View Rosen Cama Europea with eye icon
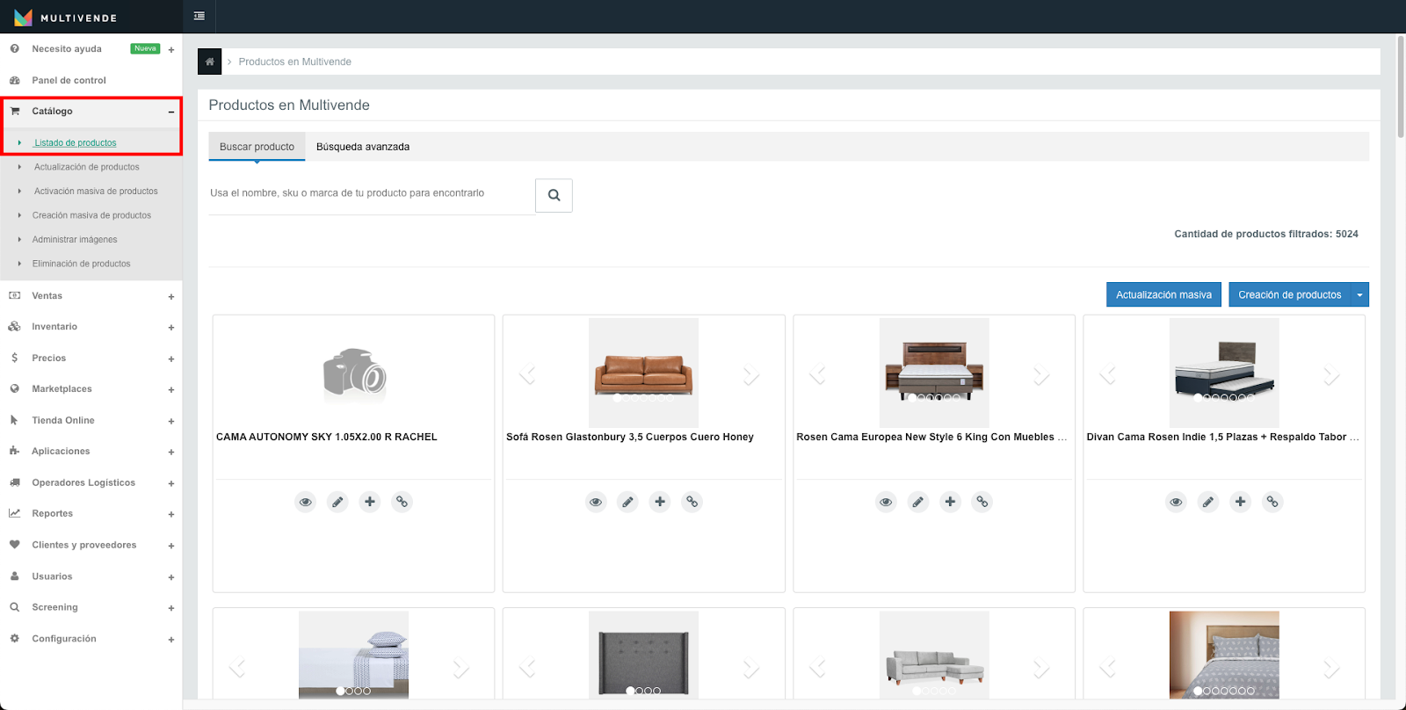The height and width of the screenshot is (710, 1406). click(x=886, y=502)
